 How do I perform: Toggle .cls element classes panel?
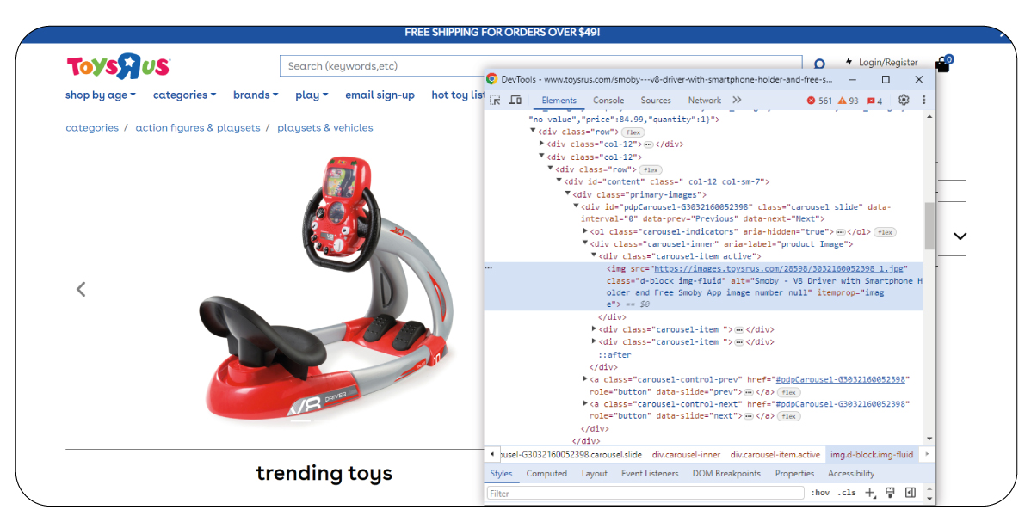pos(847,493)
